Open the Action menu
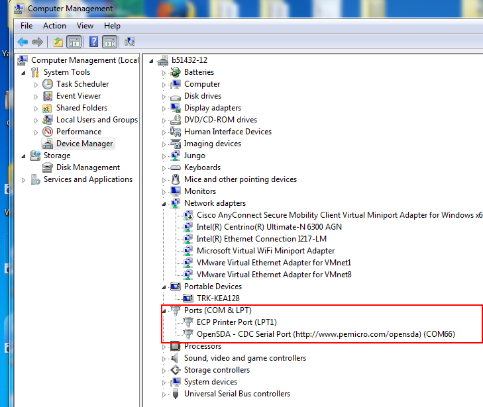 (x=54, y=26)
